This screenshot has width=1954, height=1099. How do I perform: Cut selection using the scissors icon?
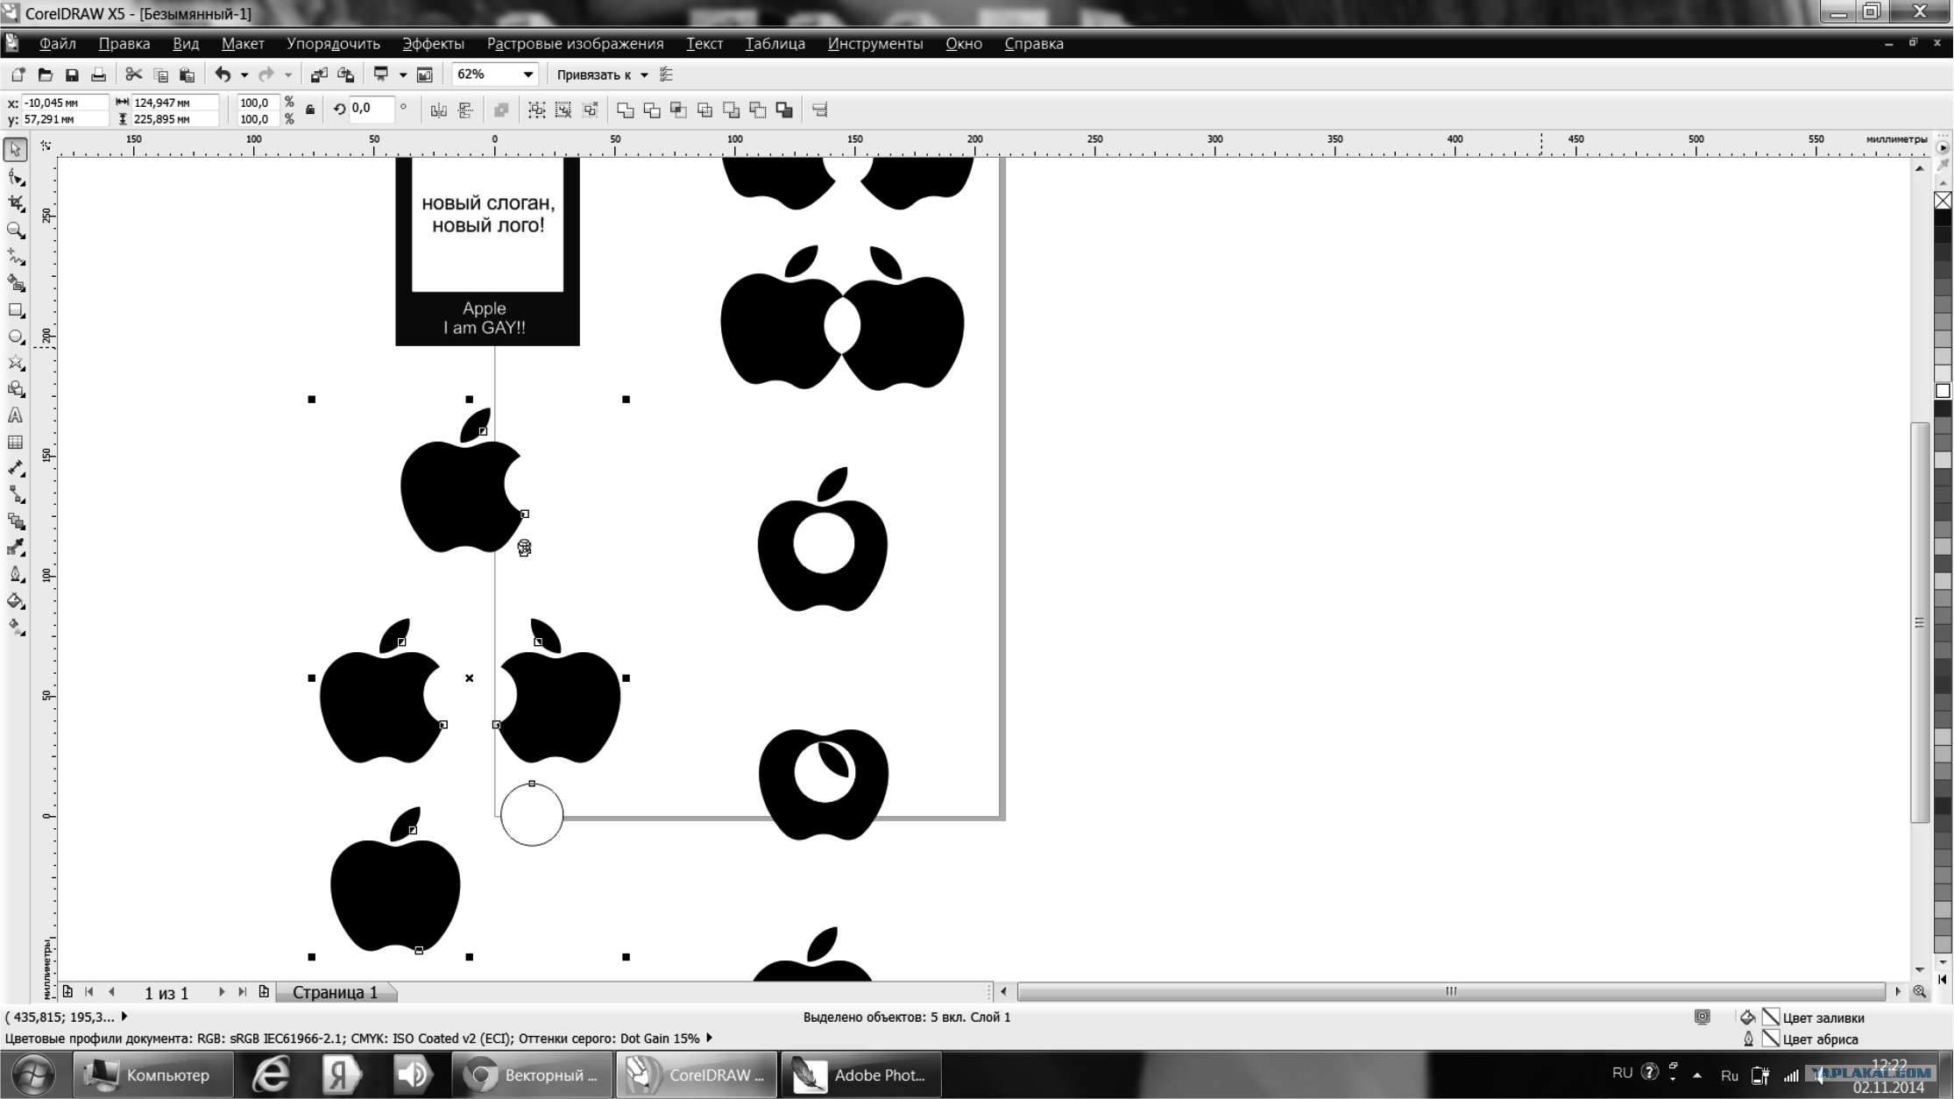pyautogui.click(x=134, y=74)
